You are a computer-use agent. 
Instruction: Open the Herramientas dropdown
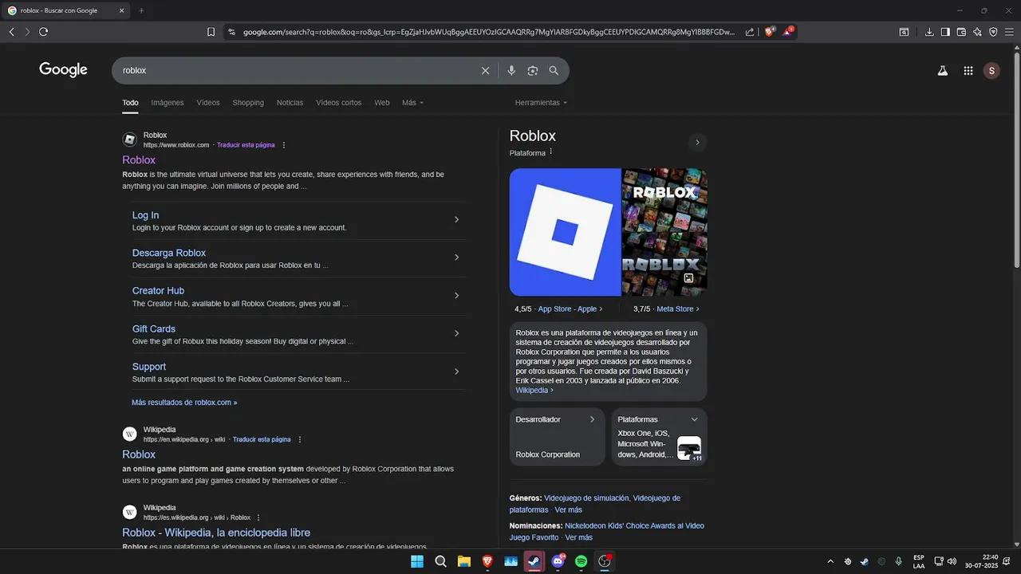click(541, 103)
